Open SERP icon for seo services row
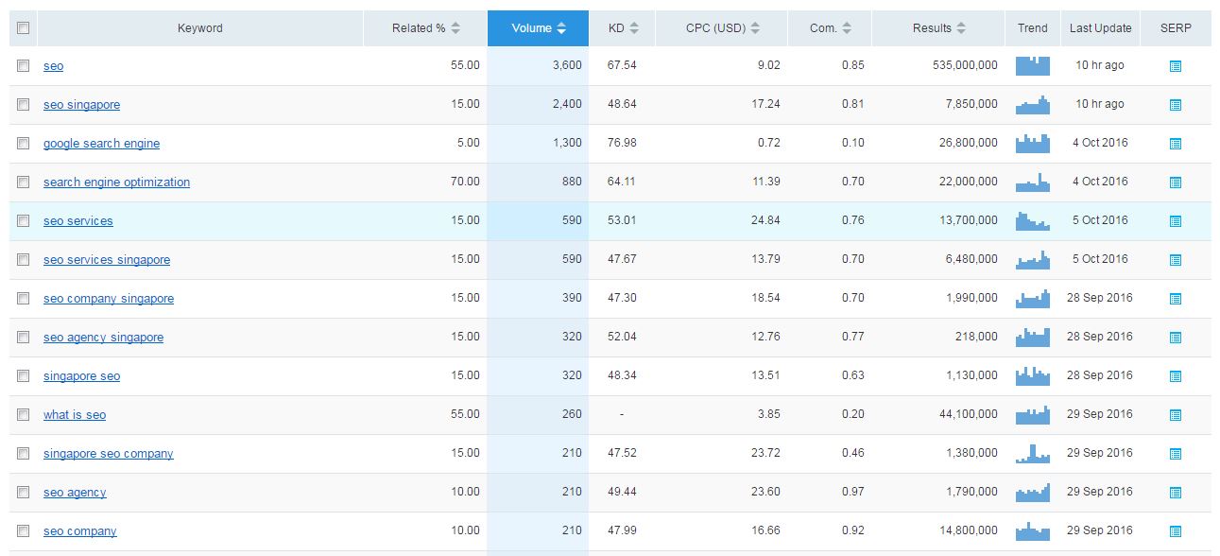This screenshot has height=556, width=1220. tap(1176, 221)
